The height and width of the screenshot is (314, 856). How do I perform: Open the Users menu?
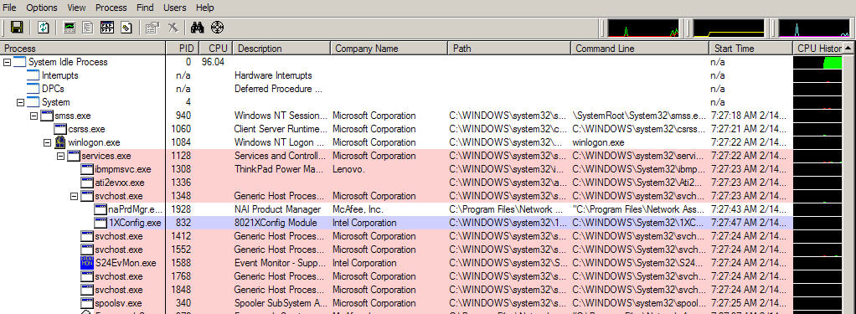coord(175,8)
